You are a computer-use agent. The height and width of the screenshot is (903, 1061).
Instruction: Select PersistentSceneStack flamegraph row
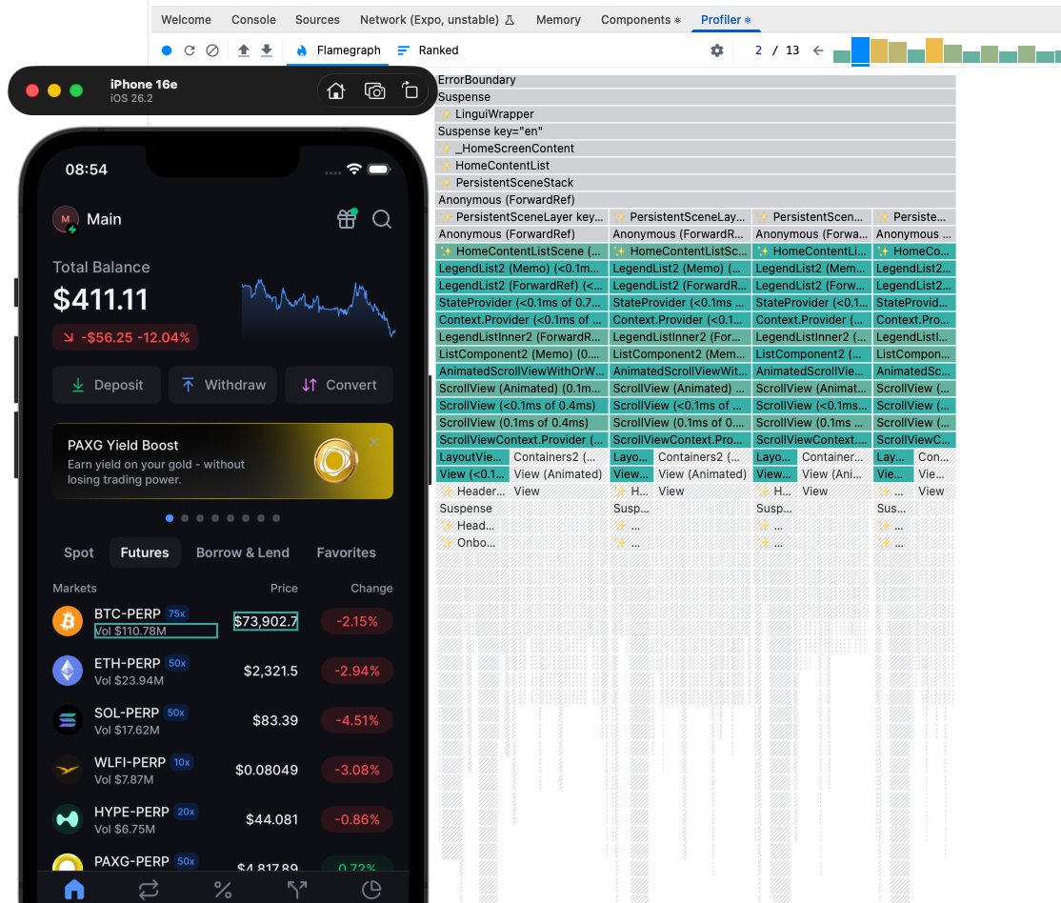[x=695, y=183]
